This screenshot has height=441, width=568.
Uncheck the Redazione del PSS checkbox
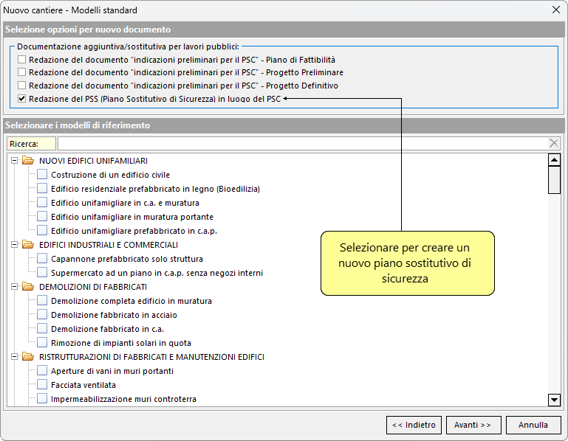pos(22,99)
